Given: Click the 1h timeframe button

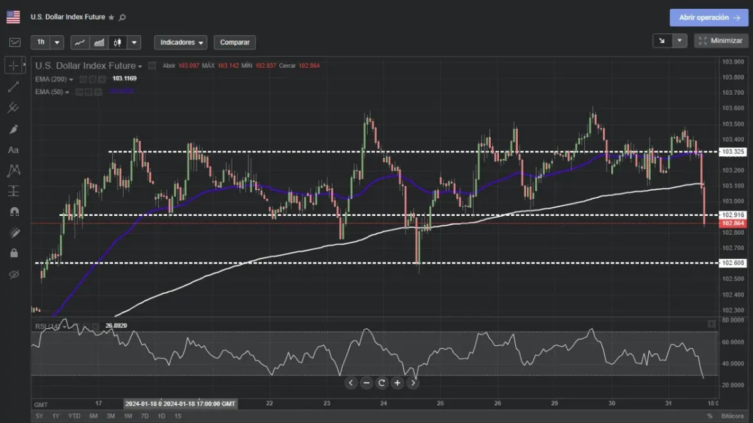Looking at the screenshot, I should click(x=41, y=42).
